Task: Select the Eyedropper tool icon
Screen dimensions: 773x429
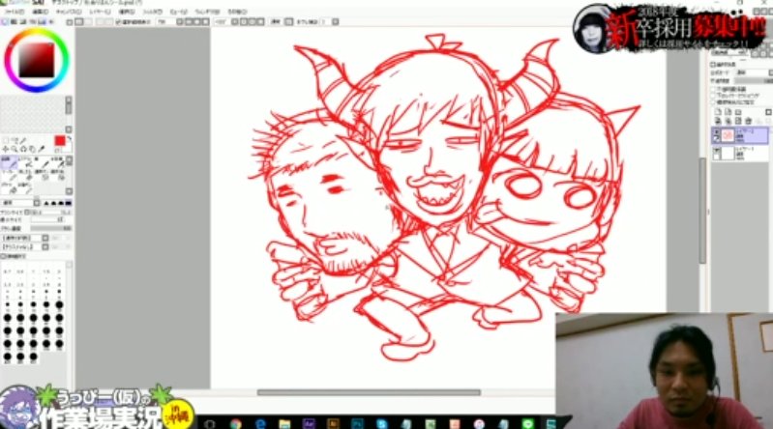Action: point(40,147)
